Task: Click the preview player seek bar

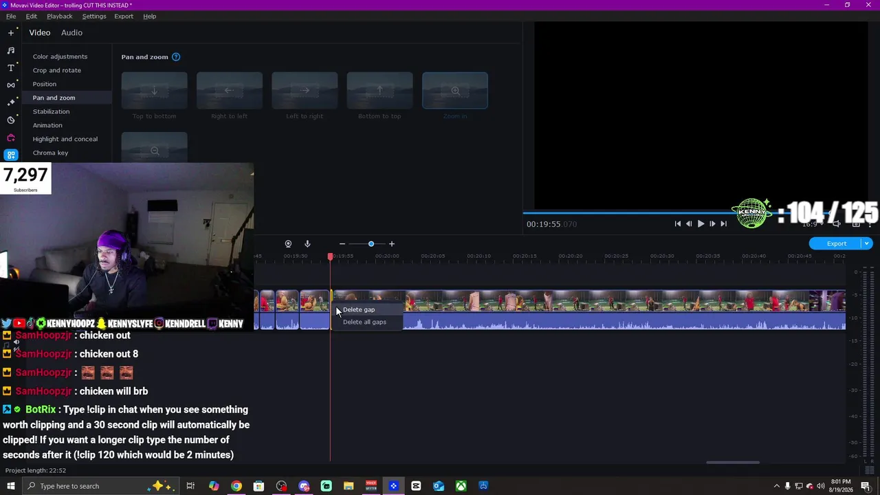Action: click(x=700, y=212)
